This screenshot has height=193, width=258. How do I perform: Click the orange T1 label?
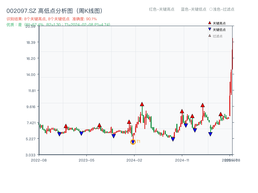pyautogui.click(x=138, y=142)
